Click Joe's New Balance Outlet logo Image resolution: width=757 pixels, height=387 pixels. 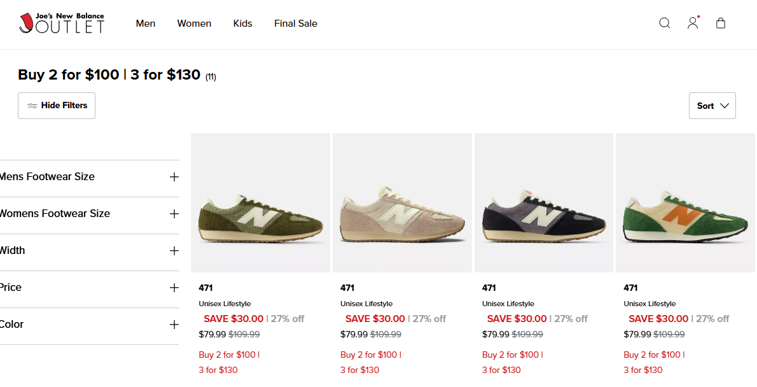pyautogui.click(x=62, y=24)
